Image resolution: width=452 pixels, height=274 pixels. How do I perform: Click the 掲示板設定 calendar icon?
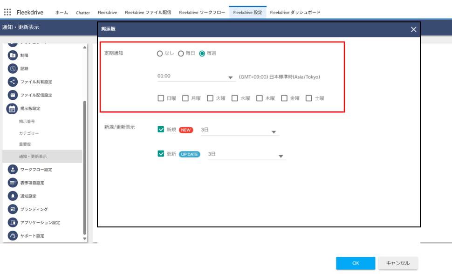pos(12,109)
